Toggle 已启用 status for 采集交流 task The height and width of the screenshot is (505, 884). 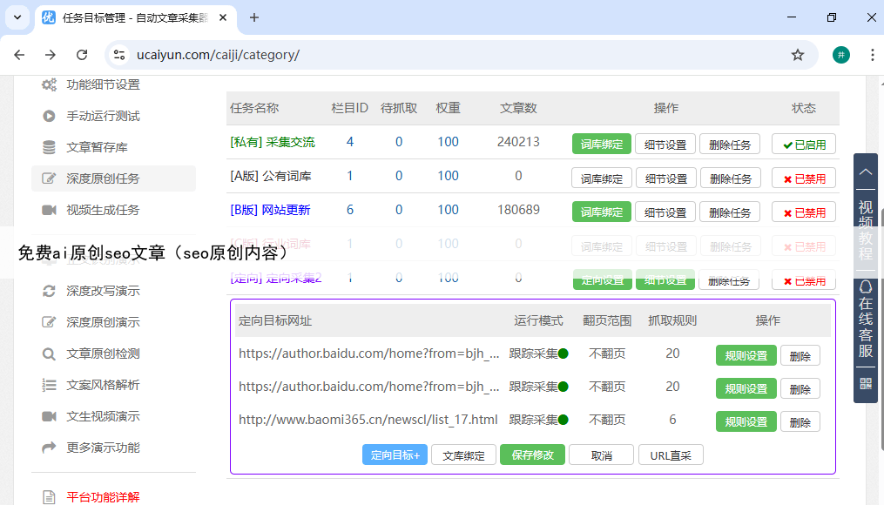click(803, 145)
